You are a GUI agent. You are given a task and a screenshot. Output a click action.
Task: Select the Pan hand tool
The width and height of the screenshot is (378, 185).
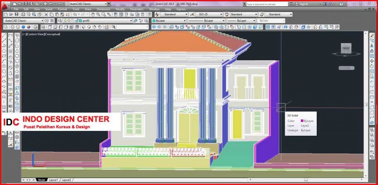[93, 14]
